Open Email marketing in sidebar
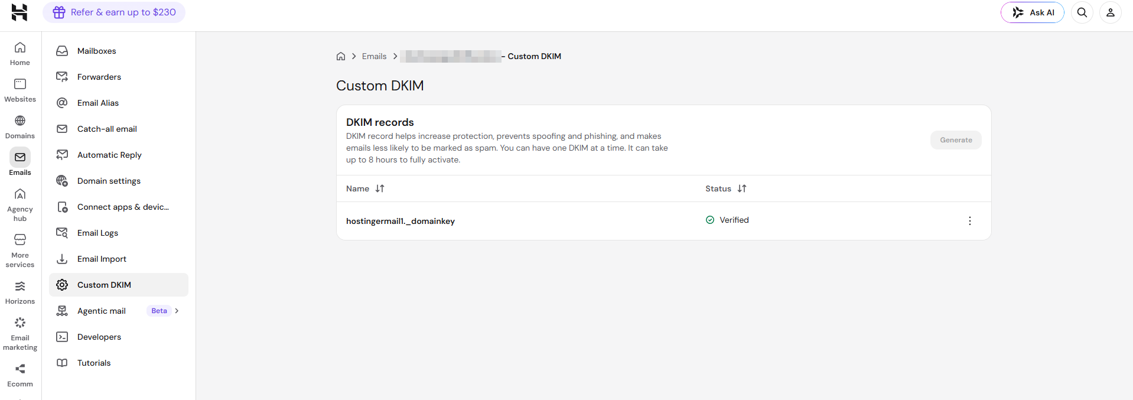This screenshot has height=400, width=1133. point(20,334)
